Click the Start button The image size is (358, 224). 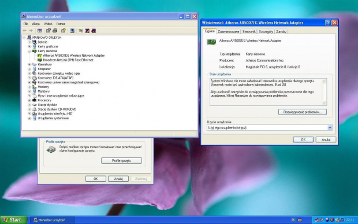pos(13,220)
